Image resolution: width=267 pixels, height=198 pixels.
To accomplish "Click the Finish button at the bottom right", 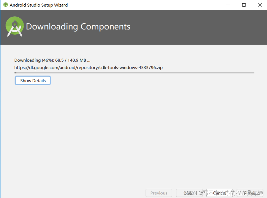I will [x=250, y=193].
